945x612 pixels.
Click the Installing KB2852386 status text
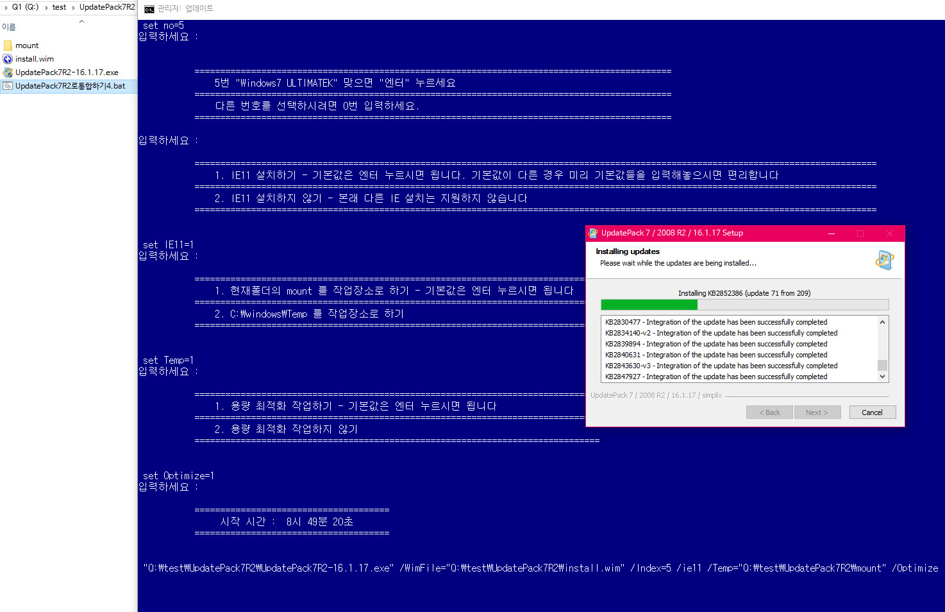click(x=744, y=293)
